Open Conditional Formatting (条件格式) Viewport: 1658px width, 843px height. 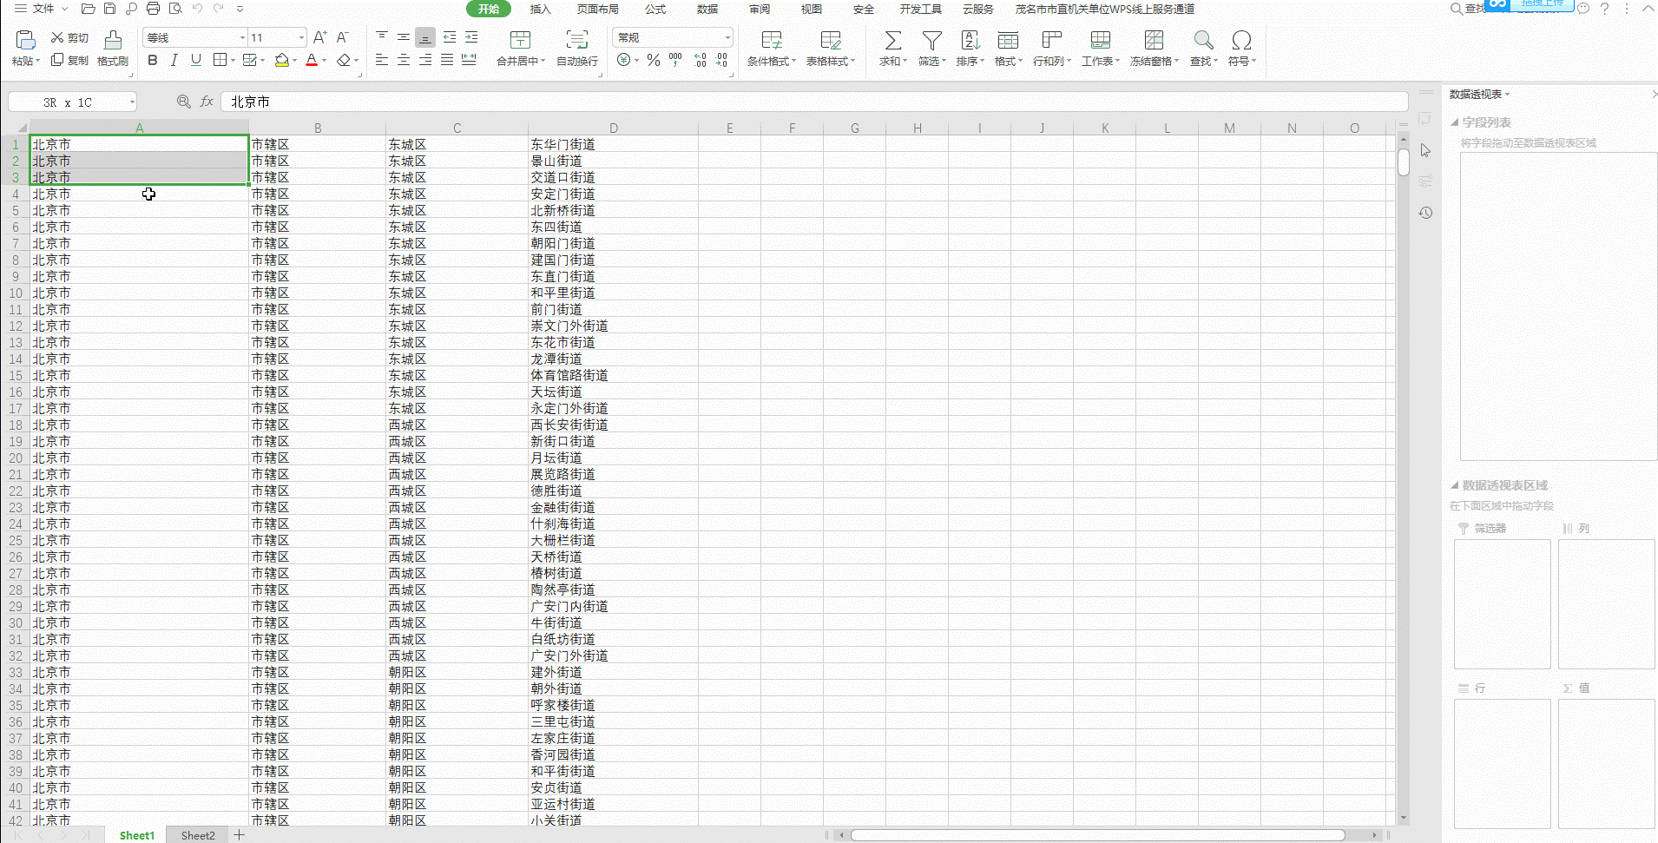pyautogui.click(x=771, y=40)
